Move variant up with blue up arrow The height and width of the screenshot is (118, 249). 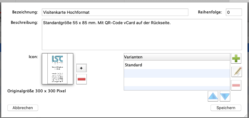(213, 96)
